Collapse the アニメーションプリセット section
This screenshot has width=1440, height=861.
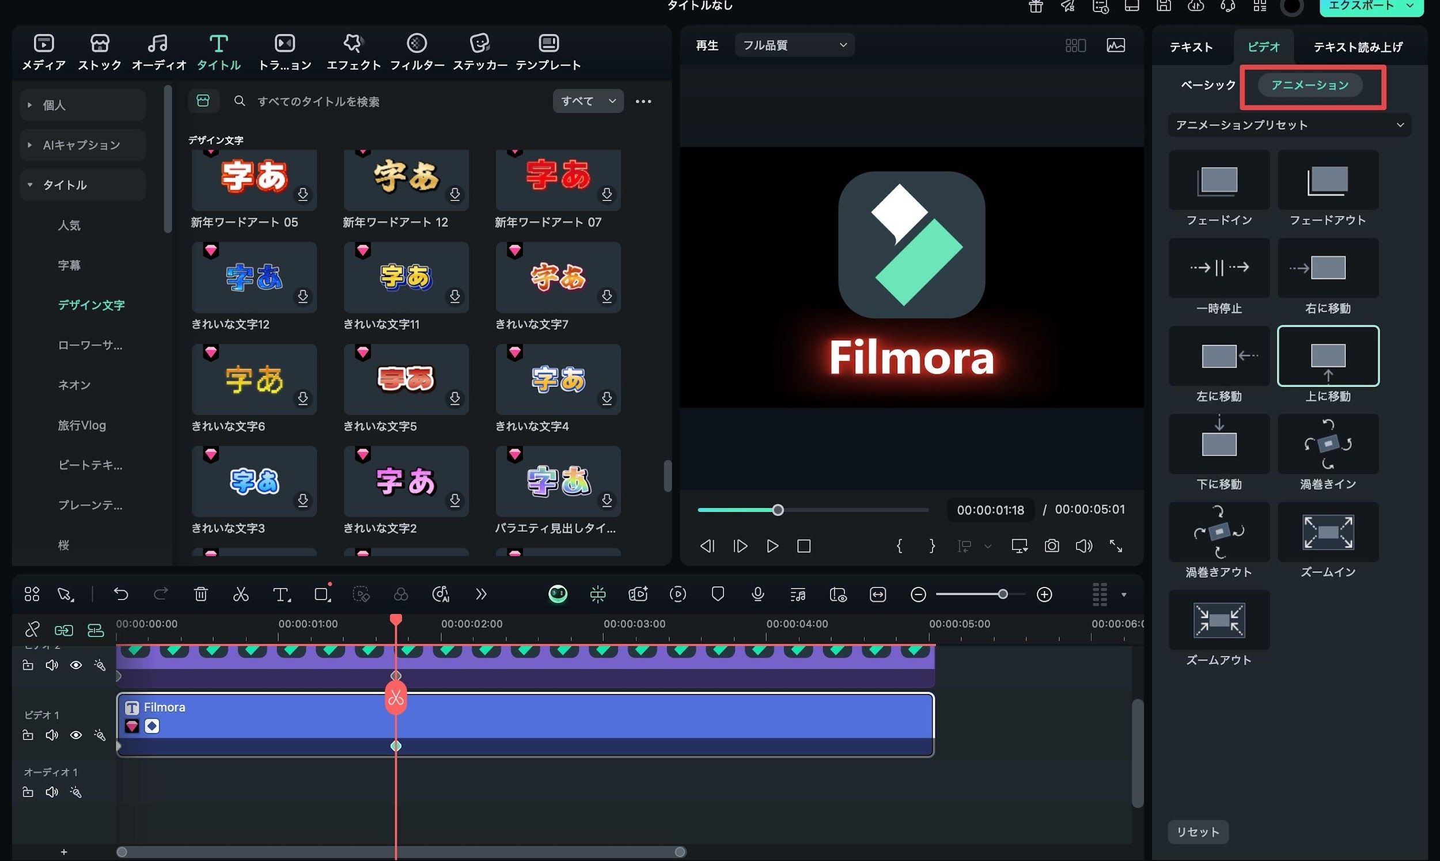1289,125
